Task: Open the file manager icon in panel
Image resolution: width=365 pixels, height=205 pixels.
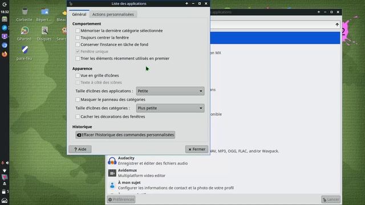Action: [x=5, y=19]
